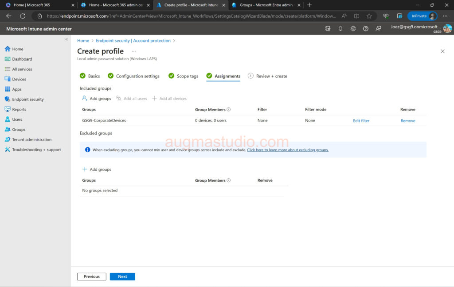Switch to the Configuration settings step

137,76
